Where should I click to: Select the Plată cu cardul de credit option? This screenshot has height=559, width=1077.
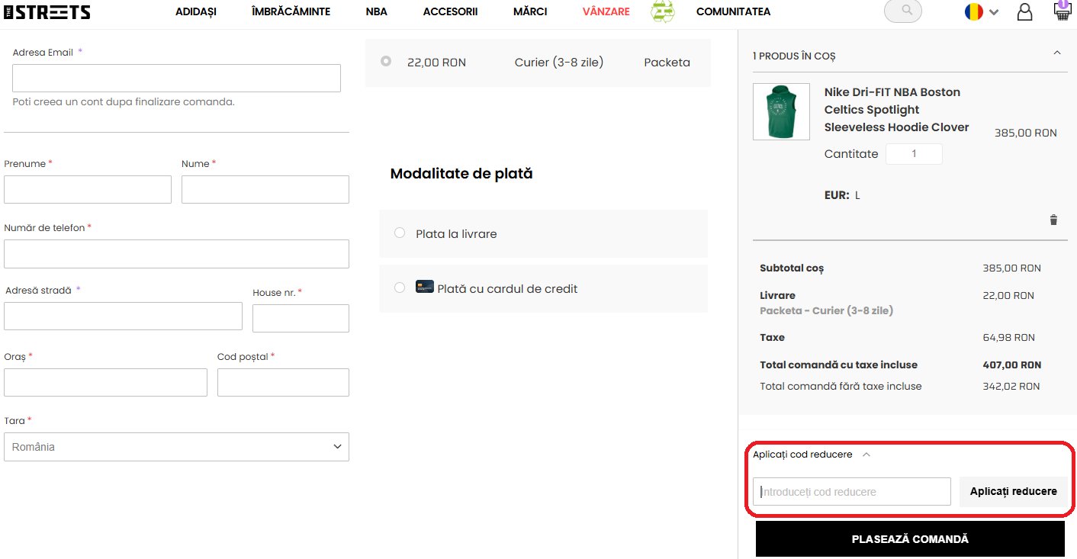click(400, 288)
